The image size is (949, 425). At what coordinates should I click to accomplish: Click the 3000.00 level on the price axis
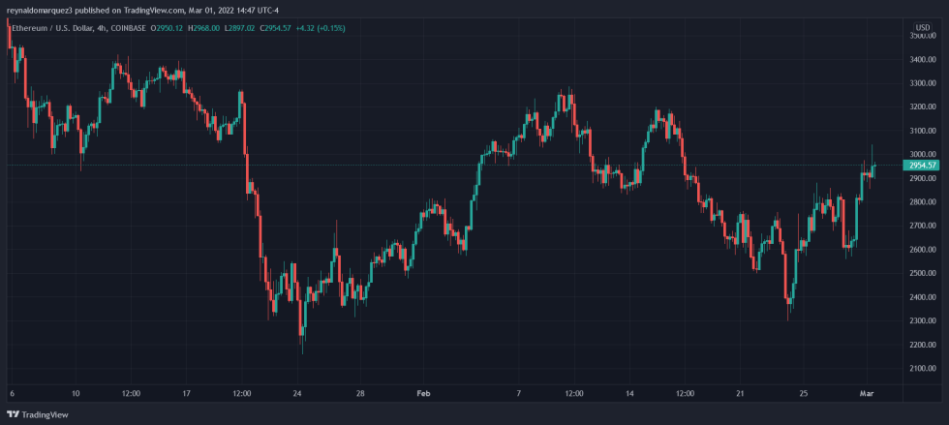point(922,155)
